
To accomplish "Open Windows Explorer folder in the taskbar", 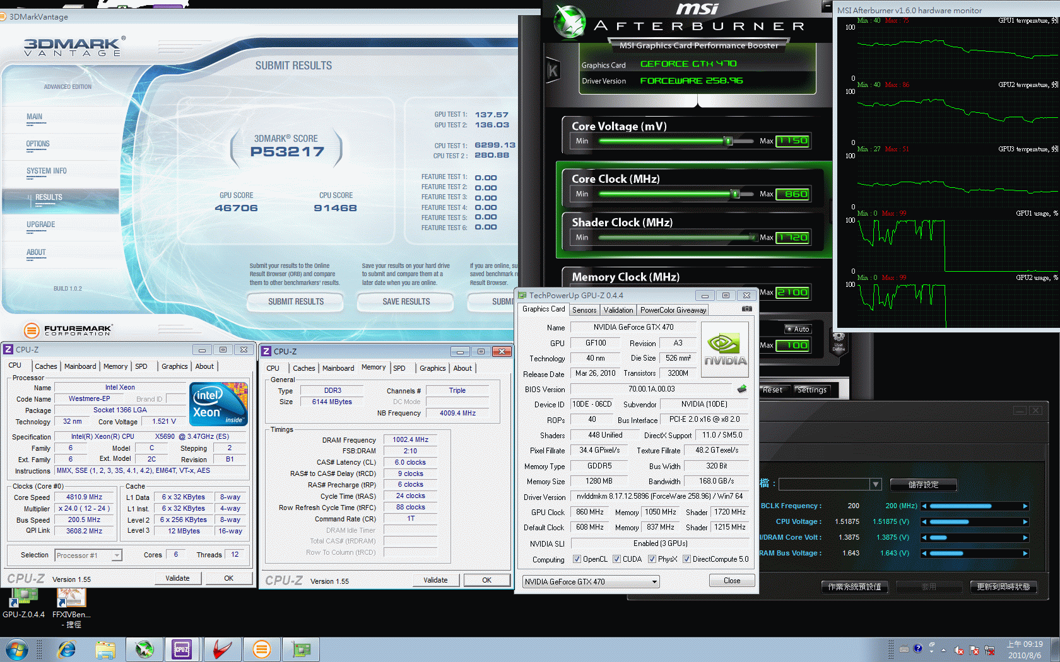I will point(105,649).
